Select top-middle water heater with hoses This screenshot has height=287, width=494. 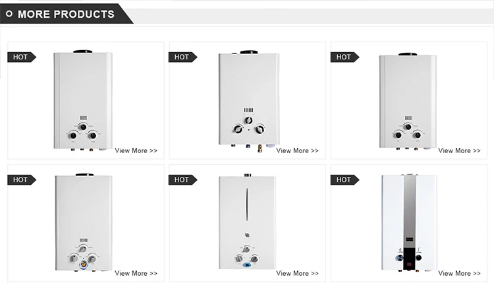[248, 99]
